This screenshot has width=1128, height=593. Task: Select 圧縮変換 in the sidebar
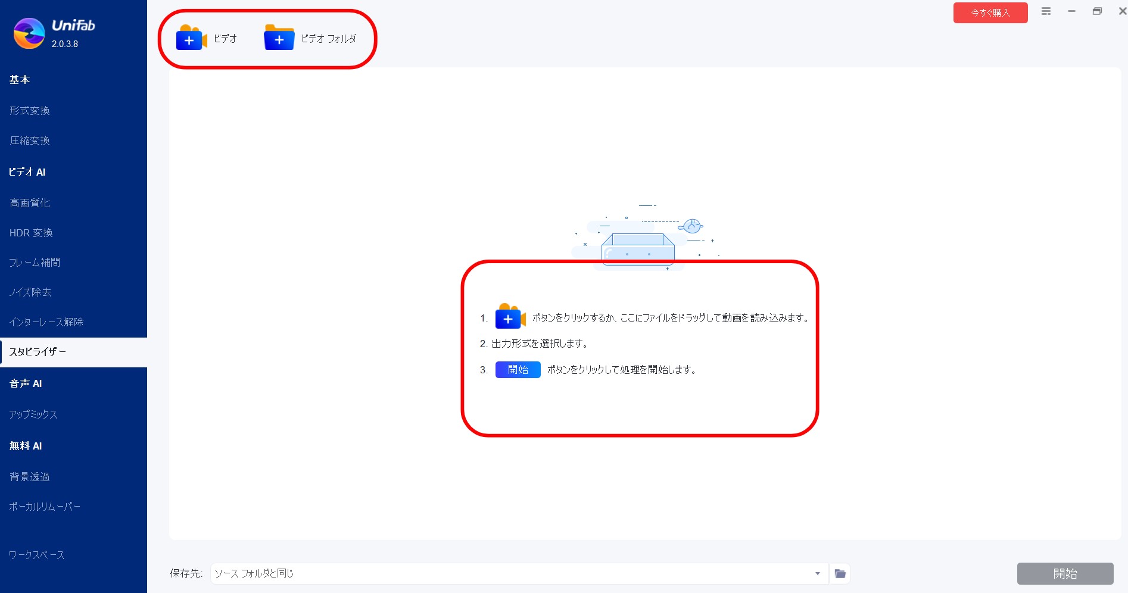tap(30, 141)
